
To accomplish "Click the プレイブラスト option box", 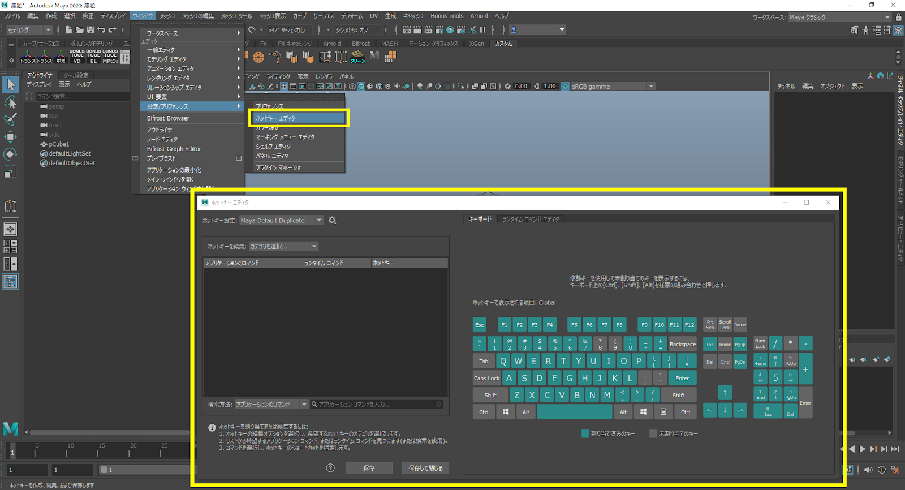I will [x=239, y=158].
